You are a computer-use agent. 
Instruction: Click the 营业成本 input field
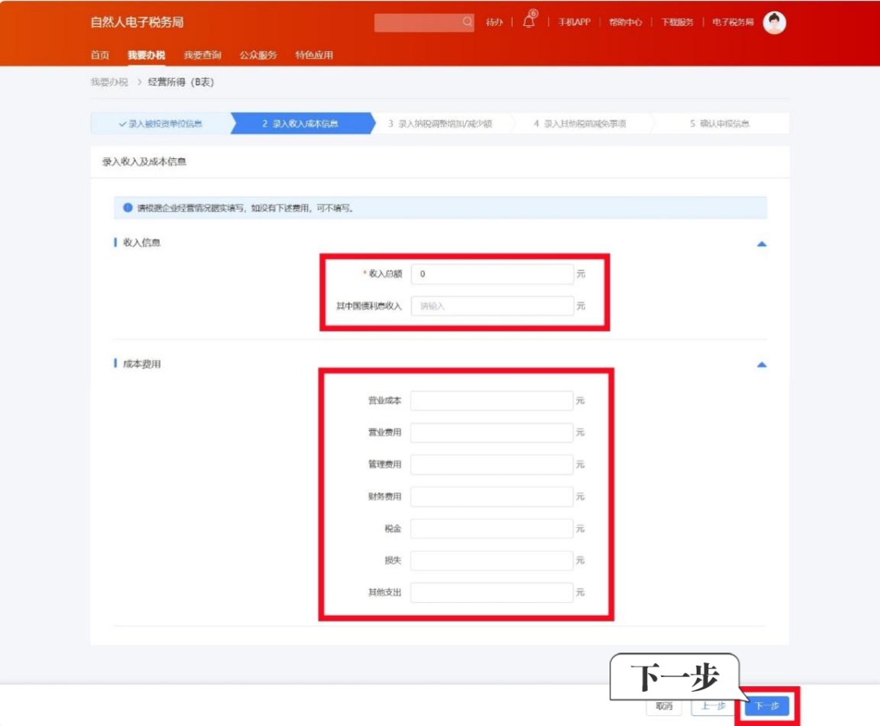tap(491, 401)
